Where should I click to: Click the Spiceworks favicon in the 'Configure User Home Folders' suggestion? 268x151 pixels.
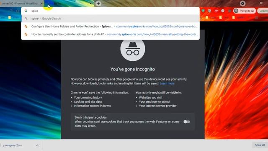point(26,26)
